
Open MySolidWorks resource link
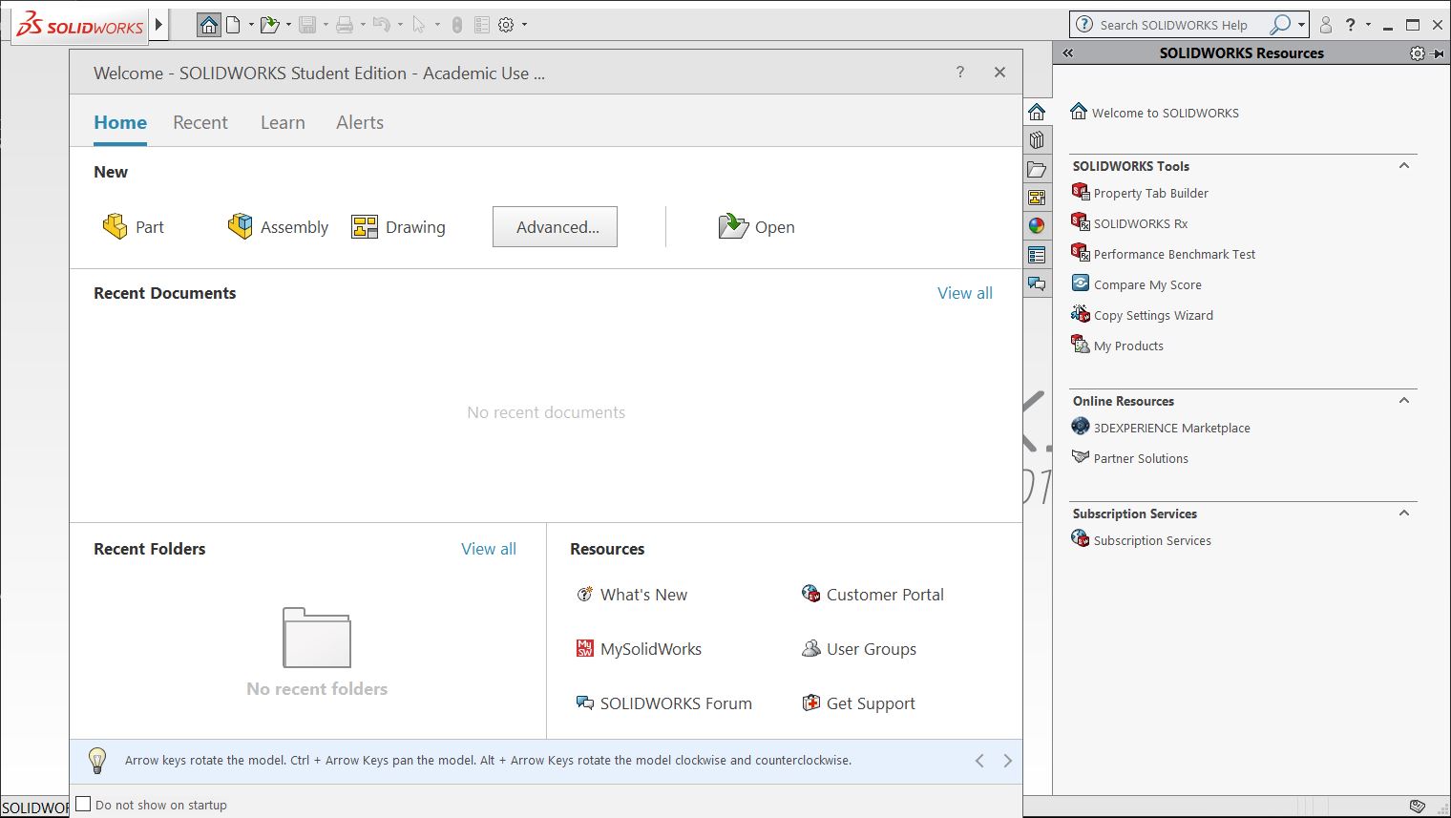pos(639,649)
